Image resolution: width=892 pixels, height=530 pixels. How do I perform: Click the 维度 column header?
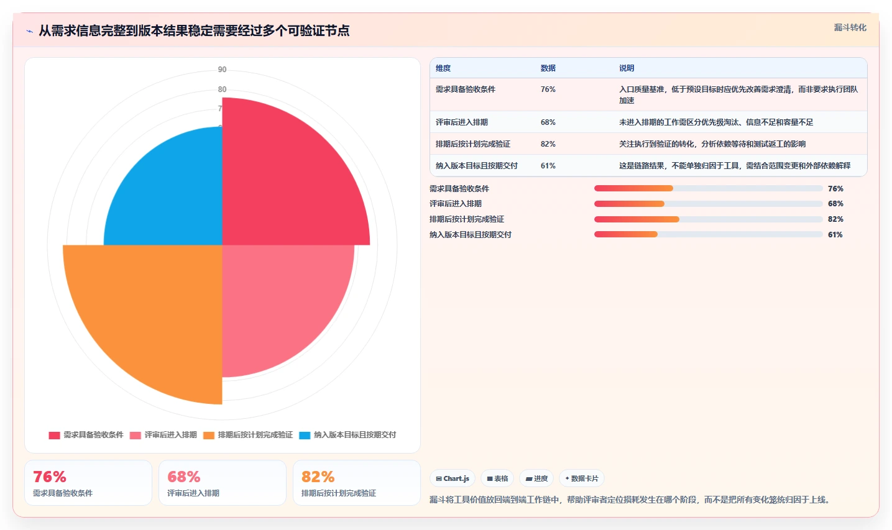click(443, 68)
